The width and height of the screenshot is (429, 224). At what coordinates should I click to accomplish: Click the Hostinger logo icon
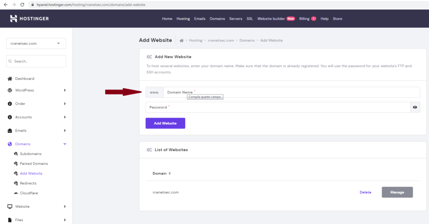point(13,18)
